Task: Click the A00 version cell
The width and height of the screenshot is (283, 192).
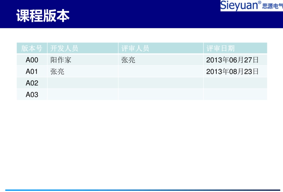Action: 32,60
